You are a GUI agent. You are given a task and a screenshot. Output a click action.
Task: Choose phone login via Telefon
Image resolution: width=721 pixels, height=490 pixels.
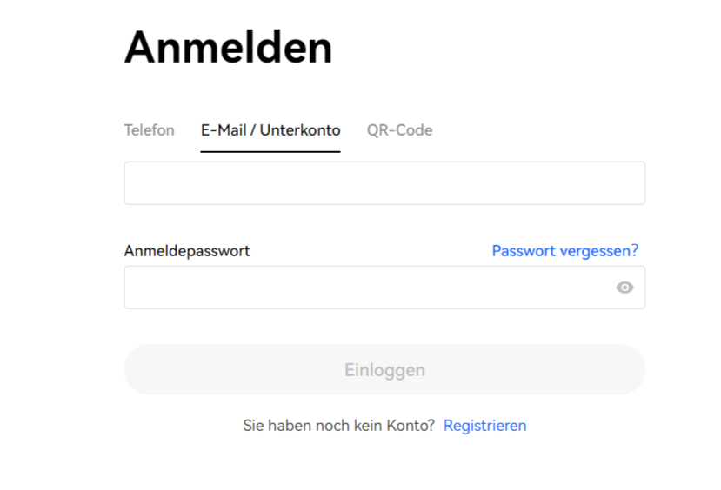(149, 130)
